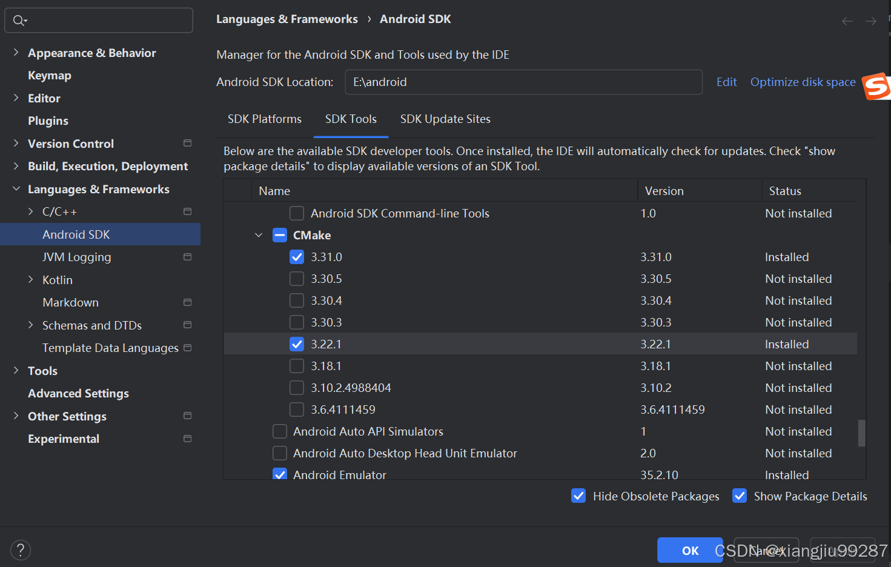Click Edit link for SDK location
Viewport: 891px width, 567px height.
[x=726, y=82]
